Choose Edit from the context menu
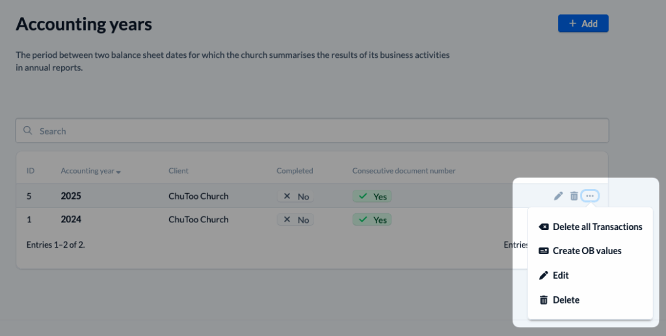The width and height of the screenshot is (666, 336). (x=560, y=275)
